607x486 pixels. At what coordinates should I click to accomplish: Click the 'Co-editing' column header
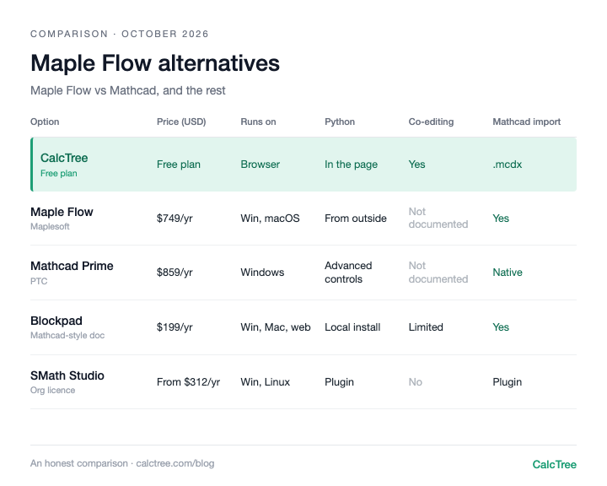431,121
